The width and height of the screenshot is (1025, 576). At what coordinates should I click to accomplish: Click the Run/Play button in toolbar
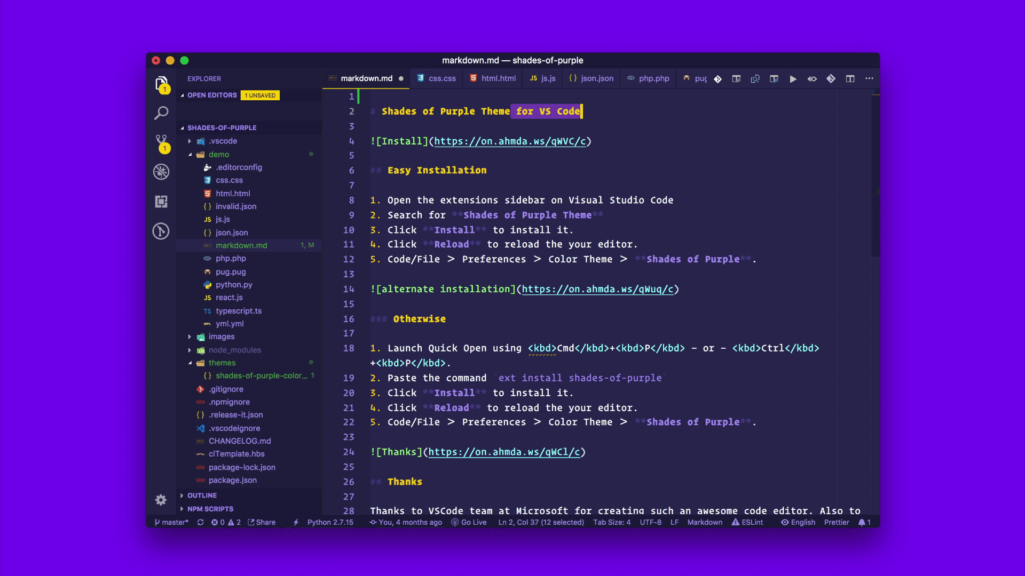(793, 78)
